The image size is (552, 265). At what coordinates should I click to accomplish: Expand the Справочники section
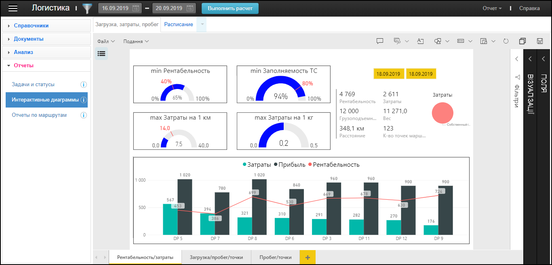point(46,26)
